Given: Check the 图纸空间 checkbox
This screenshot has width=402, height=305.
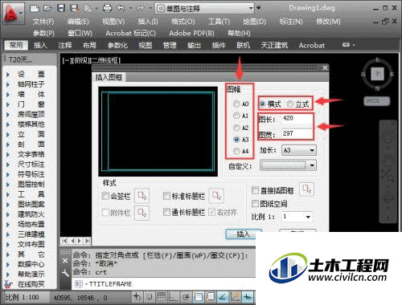Looking at the screenshot, I should 255,204.
